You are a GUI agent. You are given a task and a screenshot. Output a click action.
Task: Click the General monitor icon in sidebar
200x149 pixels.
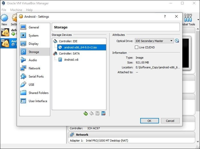point(23,27)
